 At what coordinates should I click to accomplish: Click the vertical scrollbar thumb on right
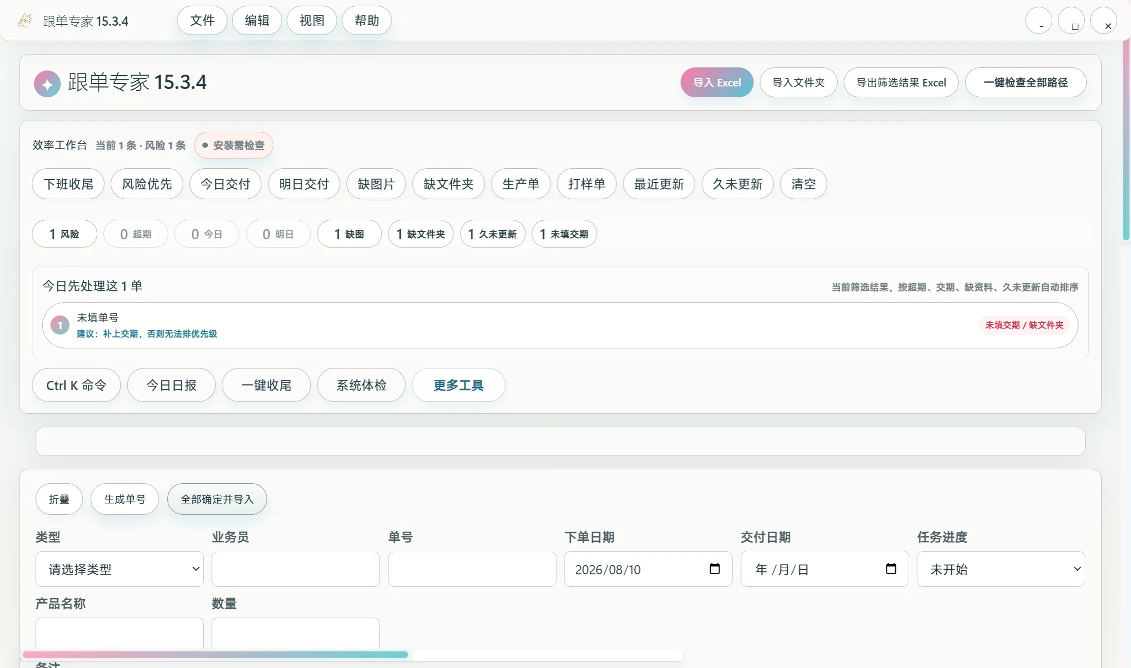coord(1126,139)
